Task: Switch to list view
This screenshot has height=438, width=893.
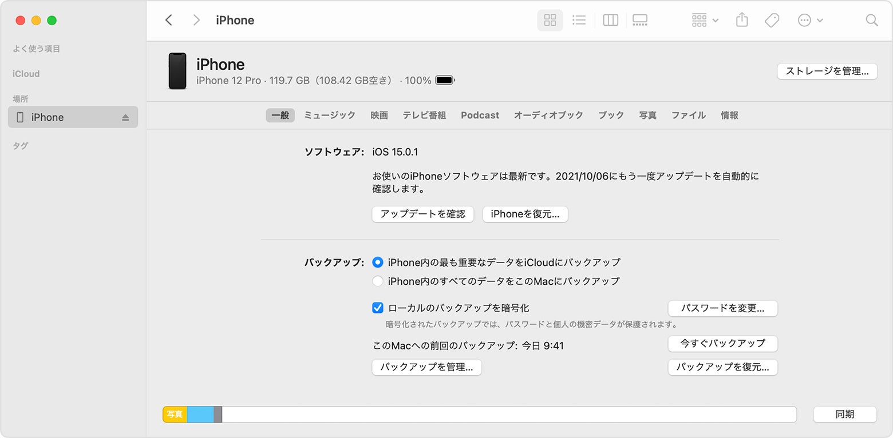Action: (579, 21)
